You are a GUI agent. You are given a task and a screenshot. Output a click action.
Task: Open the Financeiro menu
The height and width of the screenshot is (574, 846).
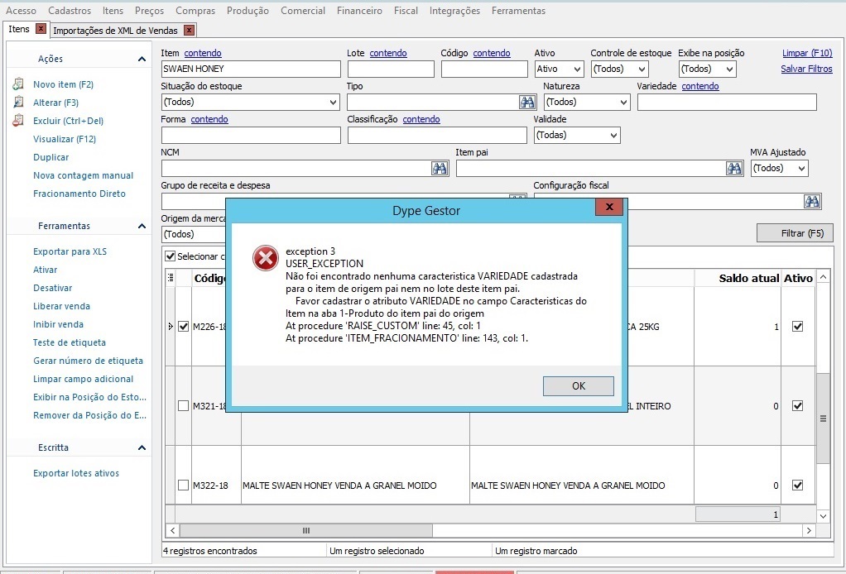[x=359, y=10]
